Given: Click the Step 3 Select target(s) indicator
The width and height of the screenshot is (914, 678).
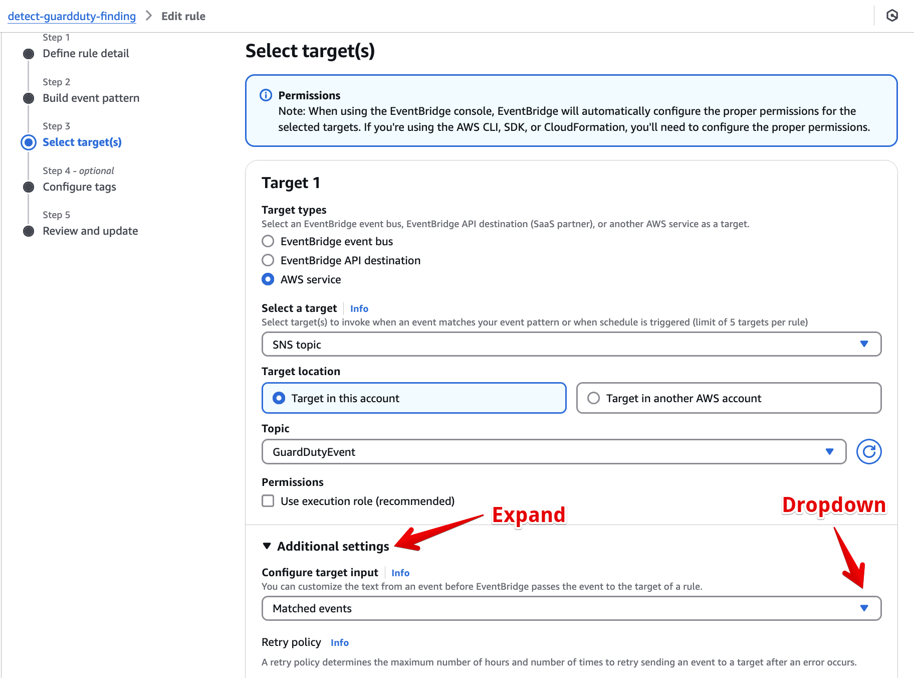Looking at the screenshot, I should pyautogui.click(x=29, y=142).
